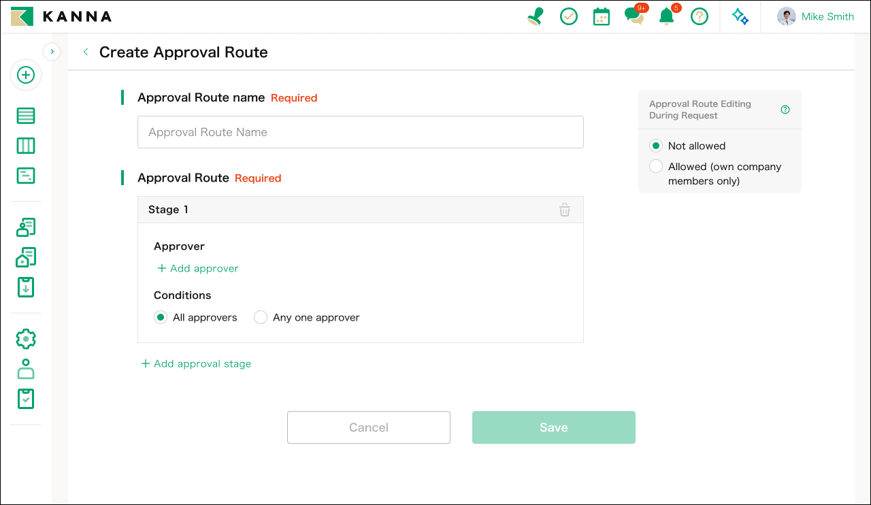Click the Add approver link
The height and width of the screenshot is (505, 871).
pyautogui.click(x=198, y=268)
